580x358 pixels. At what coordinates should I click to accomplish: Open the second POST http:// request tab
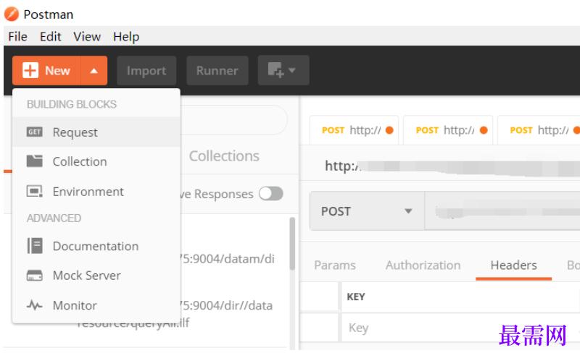click(448, 130)
